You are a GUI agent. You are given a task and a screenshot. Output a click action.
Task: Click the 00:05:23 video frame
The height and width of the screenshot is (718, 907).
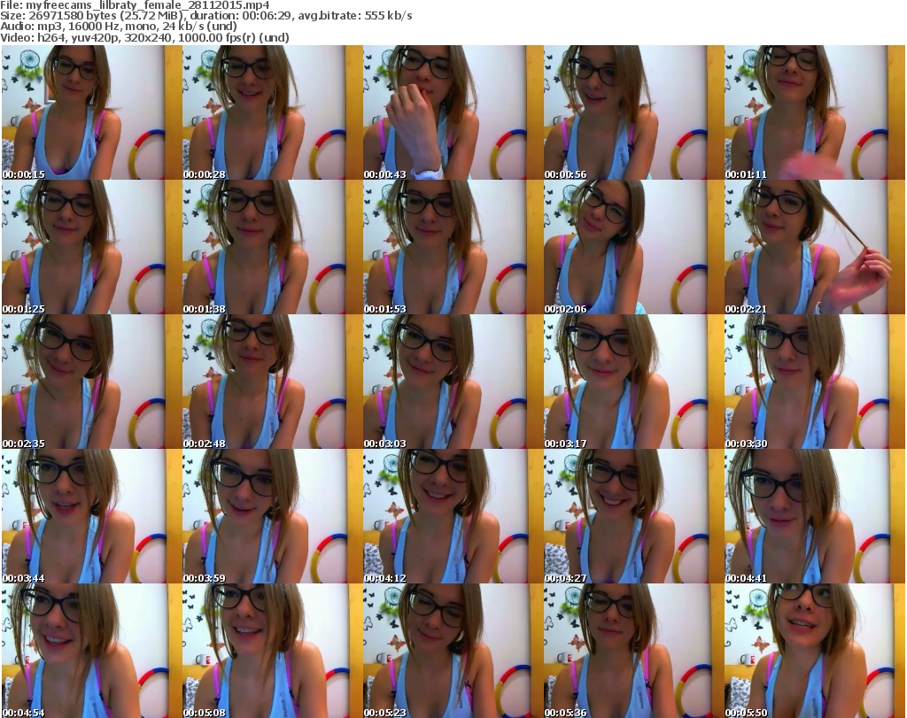pyautogui.click(x=453, y=651)
